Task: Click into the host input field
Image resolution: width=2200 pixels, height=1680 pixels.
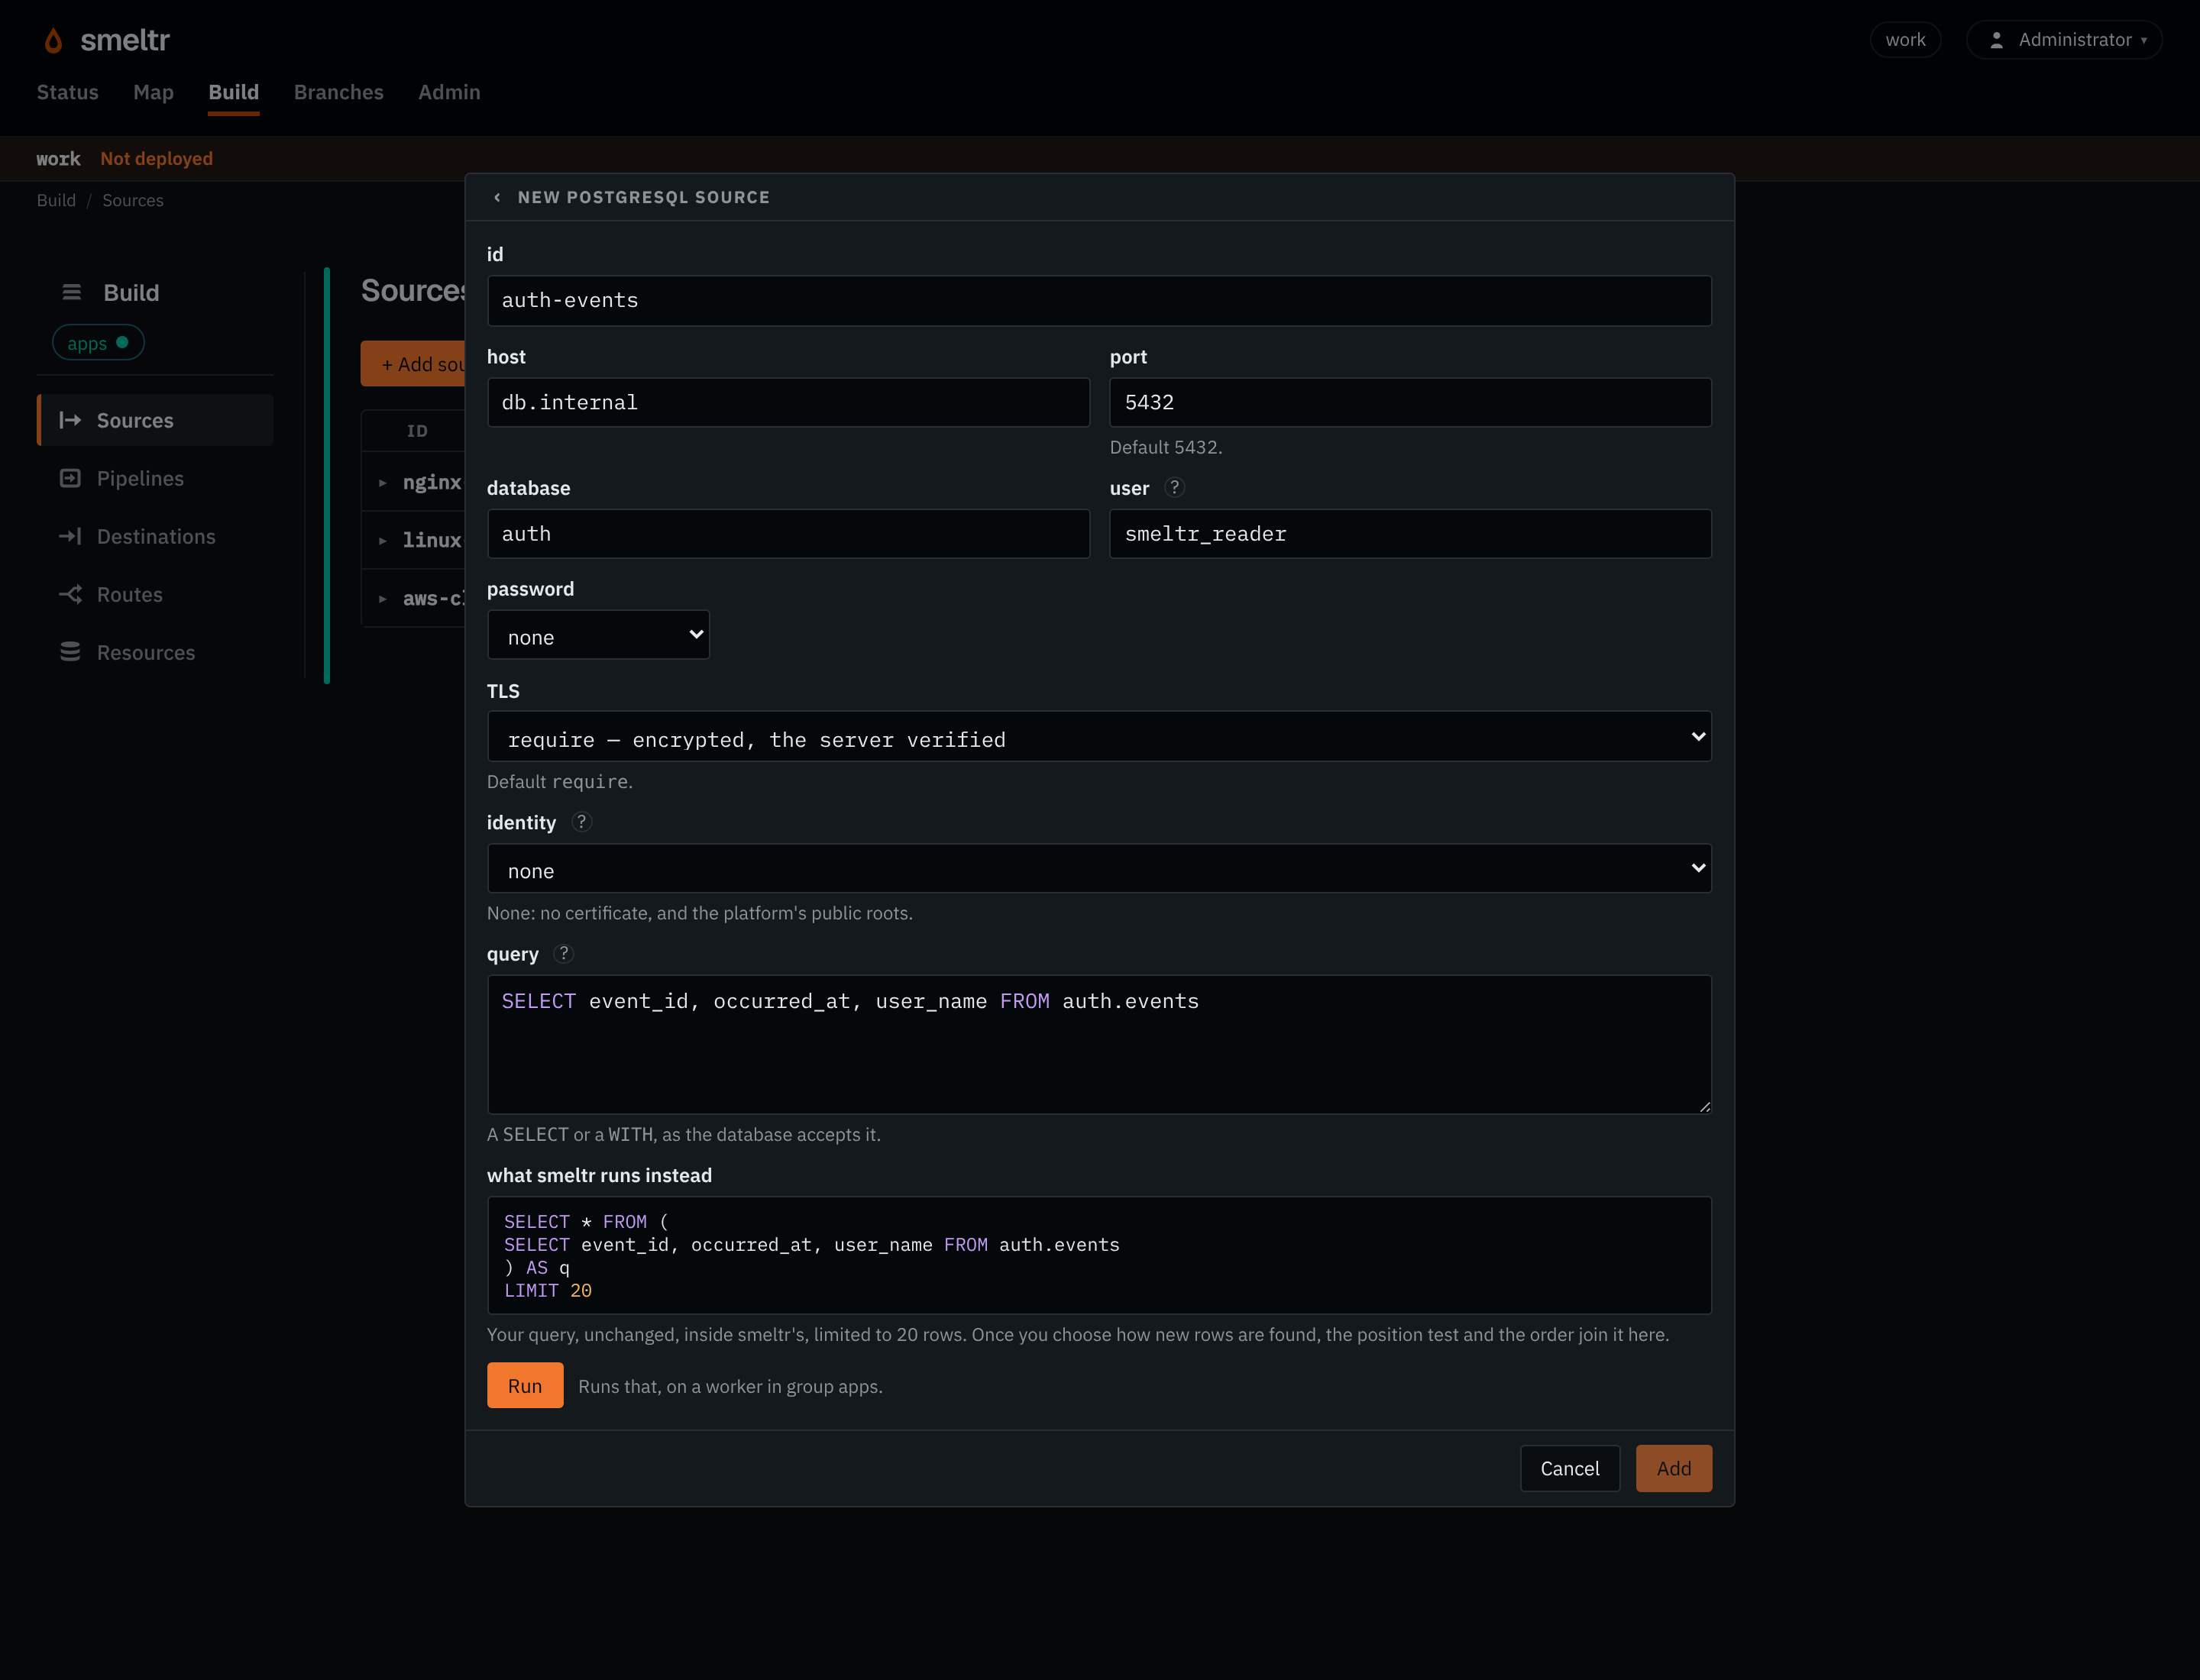Action: coord(788,403)
